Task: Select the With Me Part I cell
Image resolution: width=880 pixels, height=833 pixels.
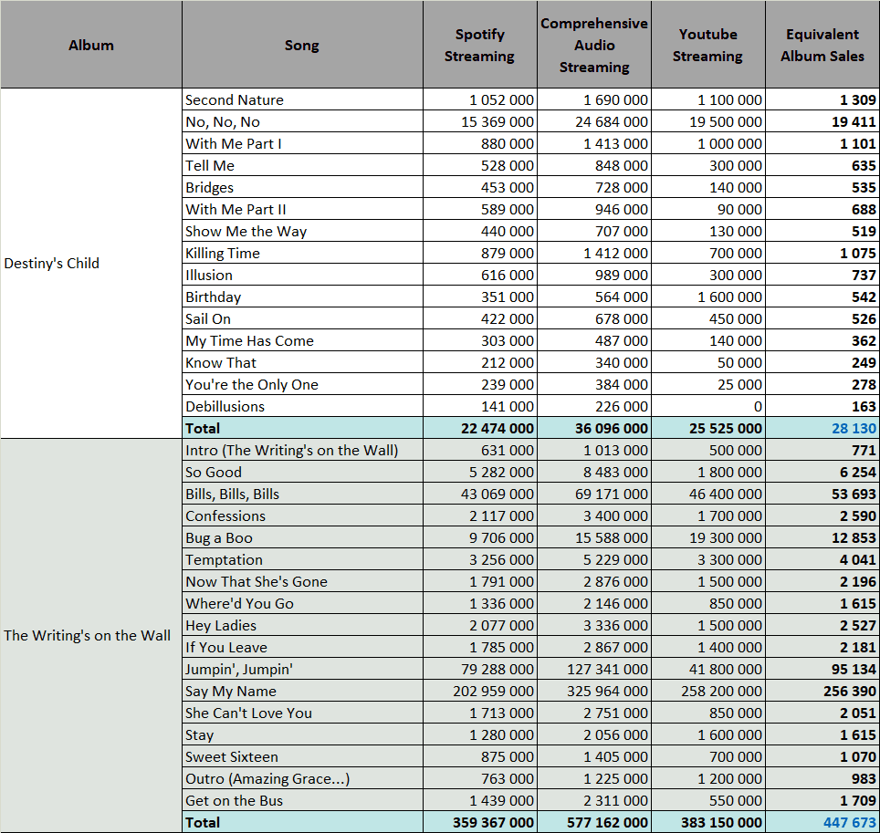Action: (302, 143)
